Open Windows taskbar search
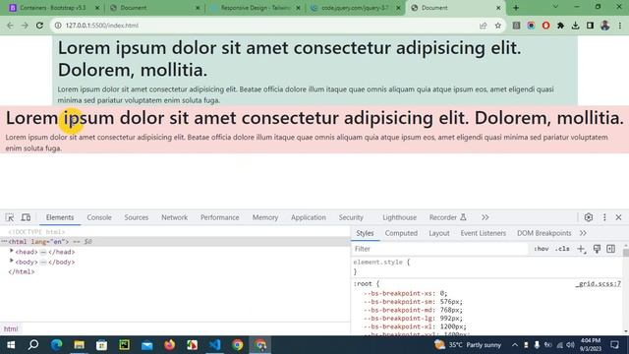This screenshot has height=354, width=629. pos(33,345)
